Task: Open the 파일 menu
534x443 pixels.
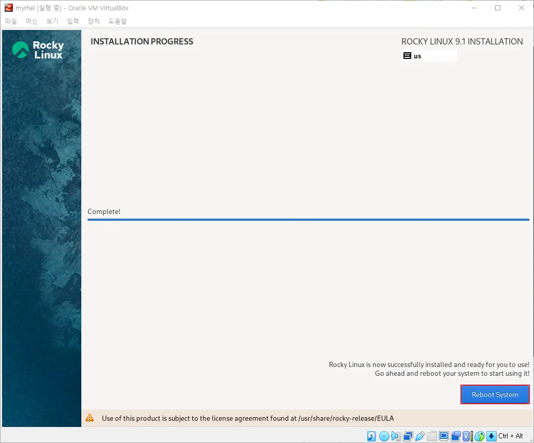Action: click(x=11, y=21)
